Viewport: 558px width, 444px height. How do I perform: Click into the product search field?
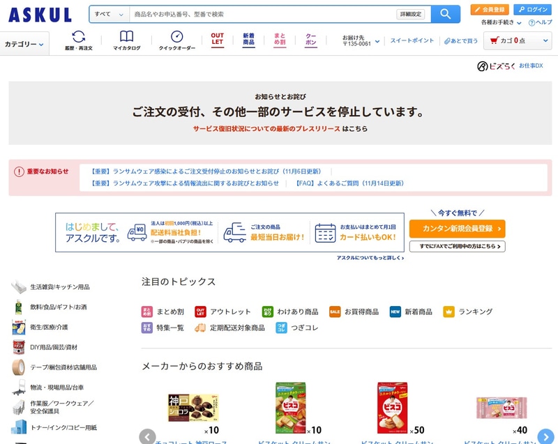[264, 14]
